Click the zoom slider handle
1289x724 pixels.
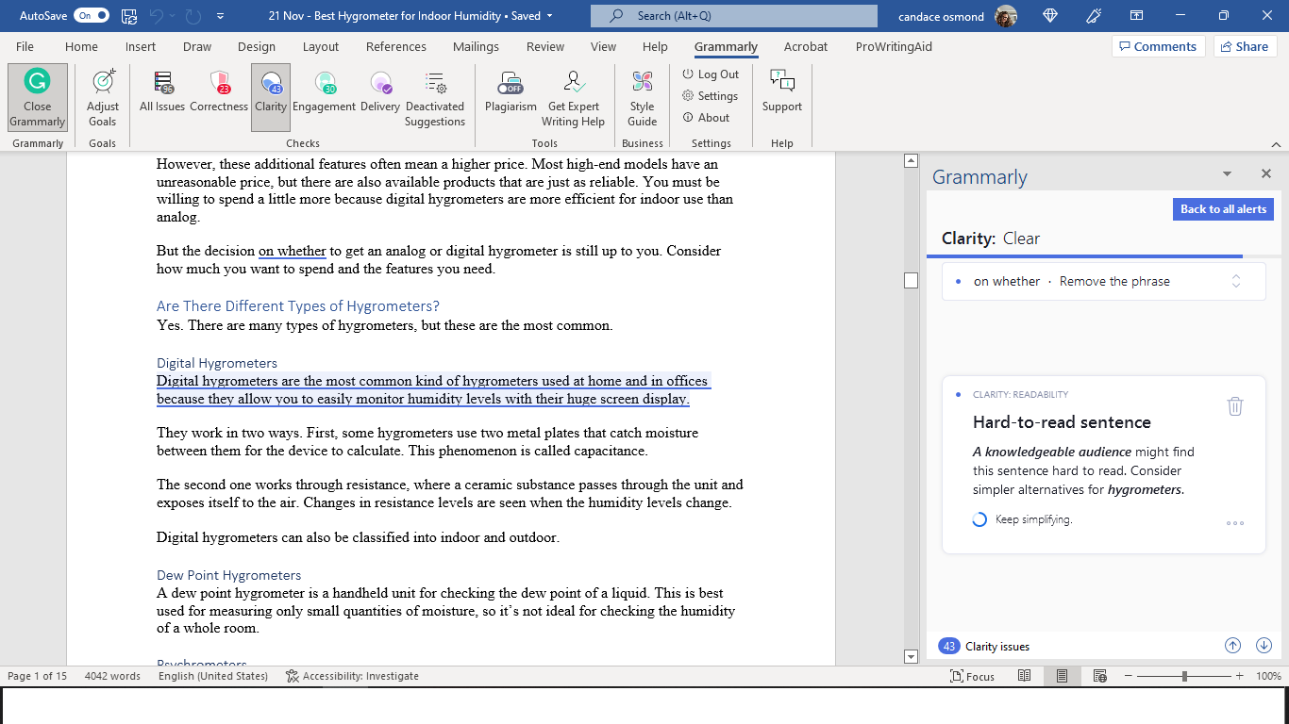click(1184, 676)
